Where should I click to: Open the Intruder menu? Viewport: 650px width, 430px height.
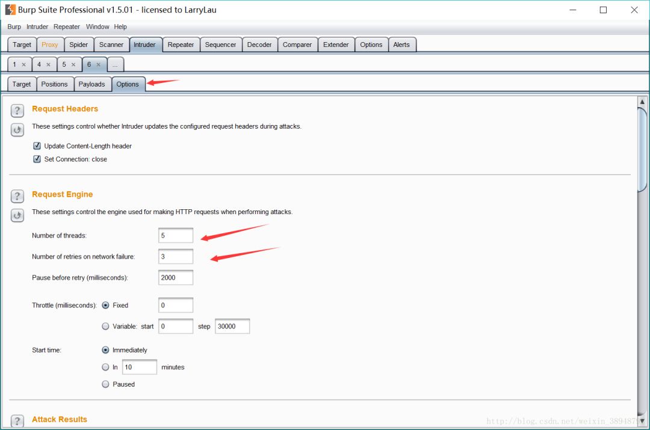[x=37, y=26]
